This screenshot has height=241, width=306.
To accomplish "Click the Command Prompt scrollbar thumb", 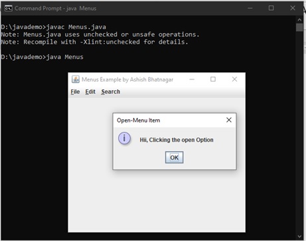I will pyautogui.click(x=299, y=27).
